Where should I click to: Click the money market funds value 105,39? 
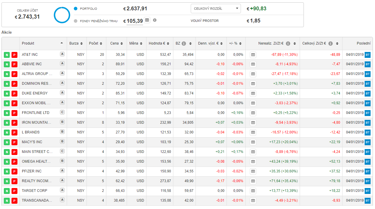135,21
